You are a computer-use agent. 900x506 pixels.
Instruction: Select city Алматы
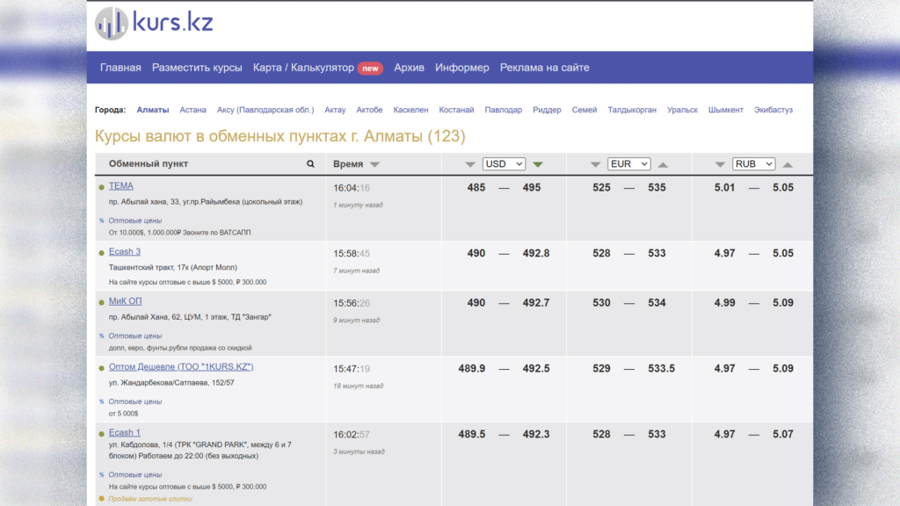click(153, 110)
